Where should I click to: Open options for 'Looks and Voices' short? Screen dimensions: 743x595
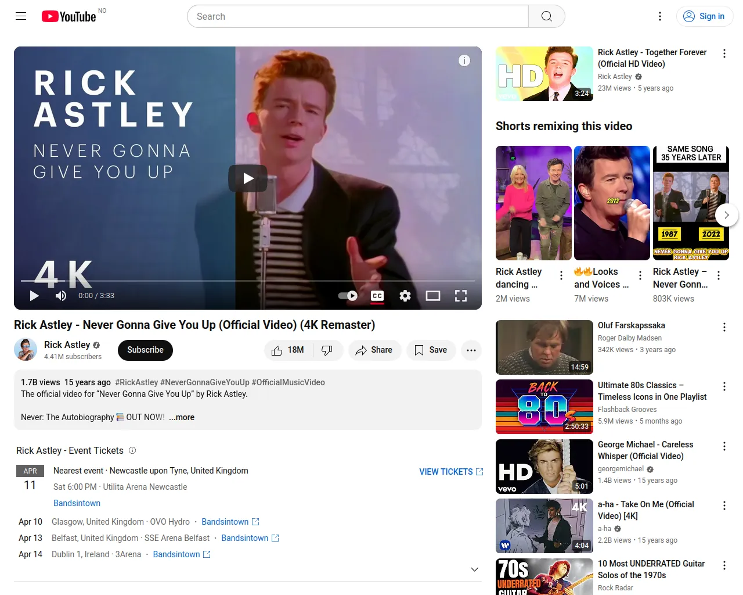640,275
